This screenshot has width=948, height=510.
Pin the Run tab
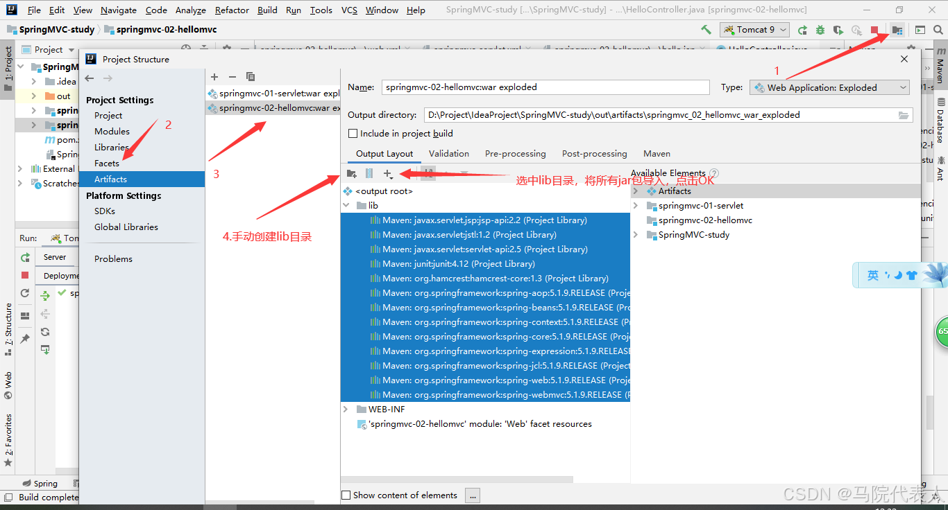pos(26,339)
